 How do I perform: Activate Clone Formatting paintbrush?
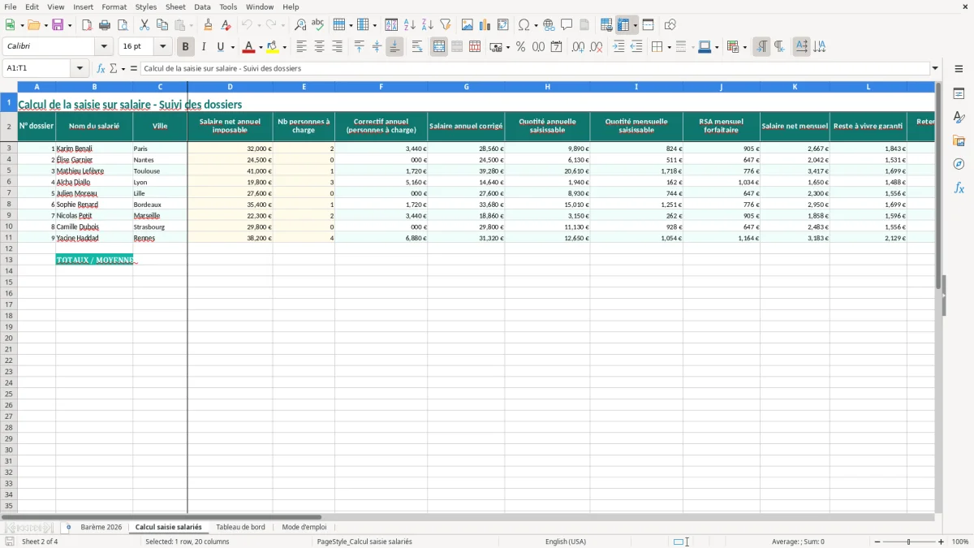pyautogui.click(x=209, y=25)
